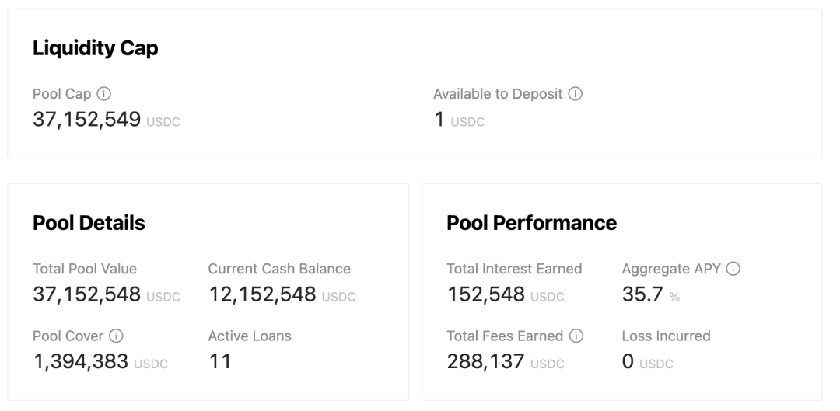This screenshot has height=411, width=840.
Task: Click the Current Cash Balance amount 12,152,548
Action: 263,294
